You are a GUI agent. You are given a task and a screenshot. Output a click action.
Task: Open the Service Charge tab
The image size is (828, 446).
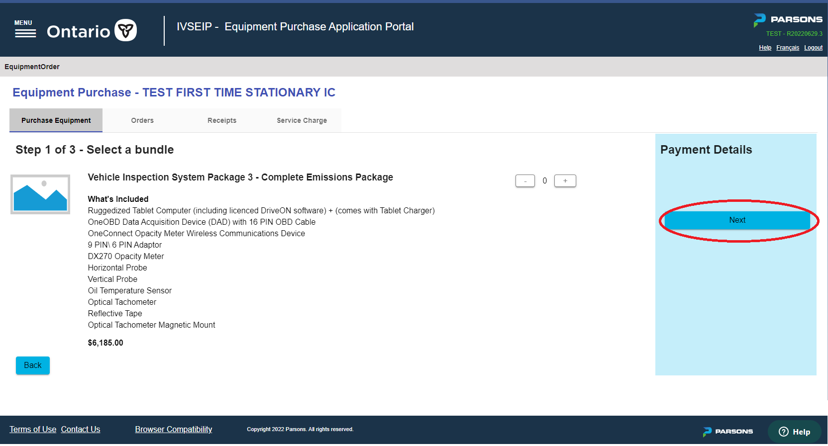tap(302, 120)
